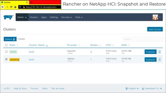Click the 0.4/2 Cores CPU value
Image resolution: width=166 pixels, height=93 pixels.
click(x=111, y=59)
